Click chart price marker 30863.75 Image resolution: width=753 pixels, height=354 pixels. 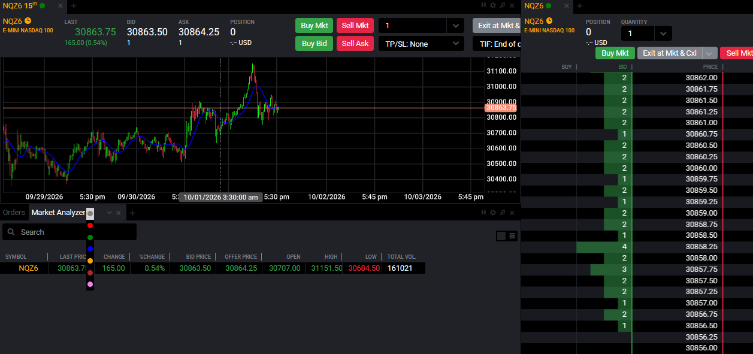(x=501, y=108)
